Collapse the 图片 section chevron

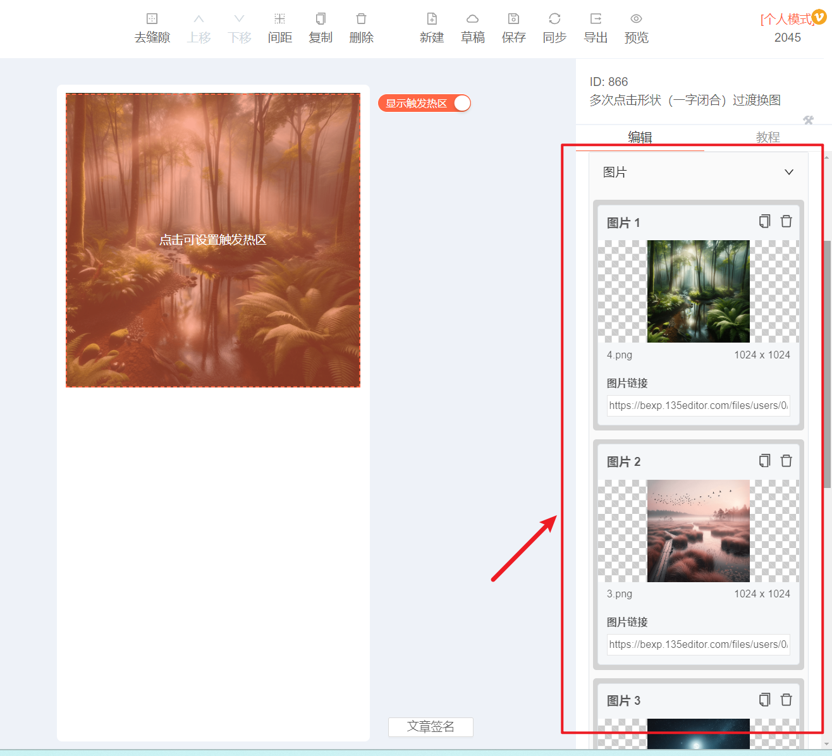[x=789, y=172]
